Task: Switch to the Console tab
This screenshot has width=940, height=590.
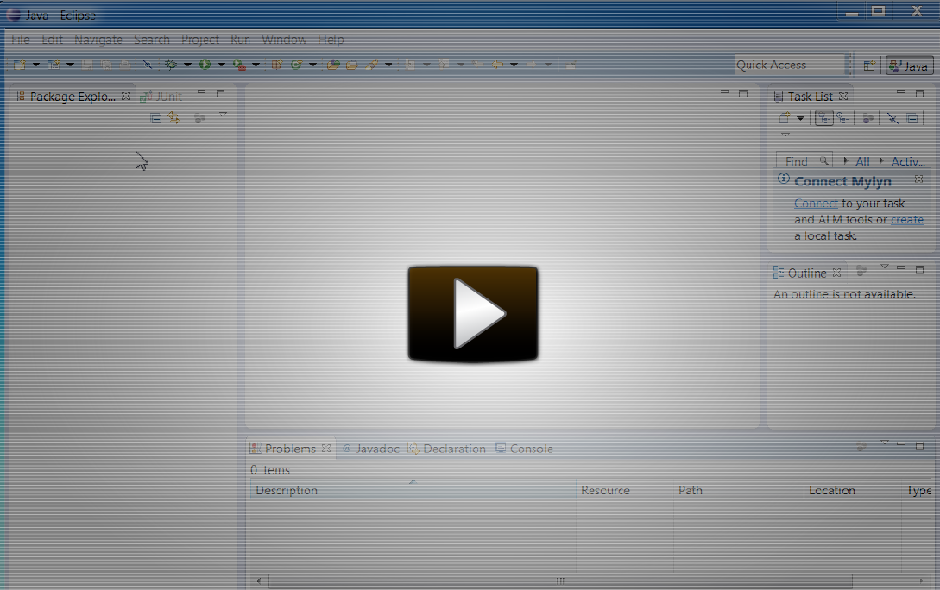Action: point(530,449)
